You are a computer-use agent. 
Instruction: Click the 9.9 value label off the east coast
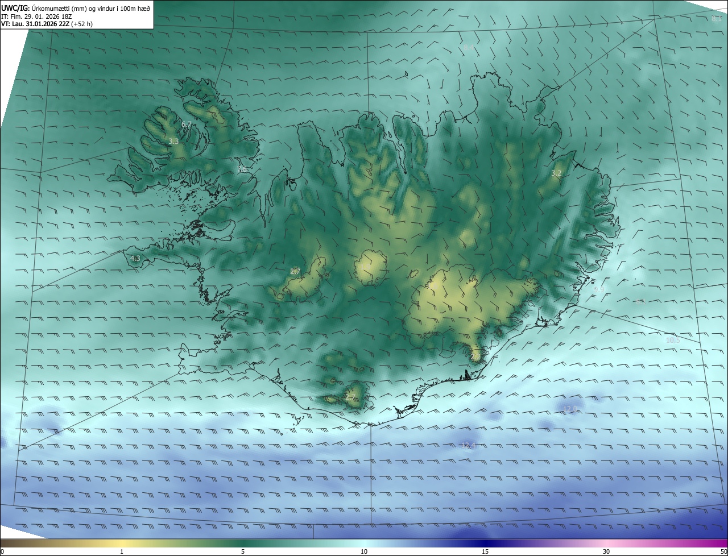[x=599, y=289]
